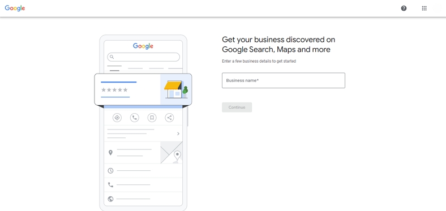Click text 'Enter a few business details to get started'
Viewport: 446px width, 211px height.
tap(259, 61)
